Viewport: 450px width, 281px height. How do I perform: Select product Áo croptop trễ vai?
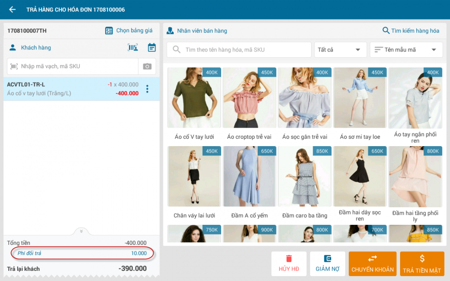pos(249,104)
